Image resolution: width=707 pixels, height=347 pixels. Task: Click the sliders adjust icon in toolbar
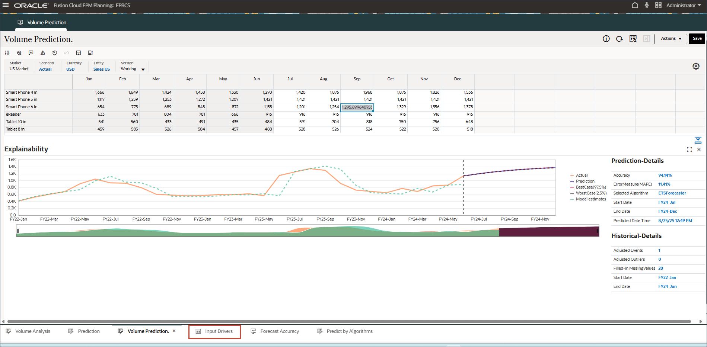click(x=7, y=53)
